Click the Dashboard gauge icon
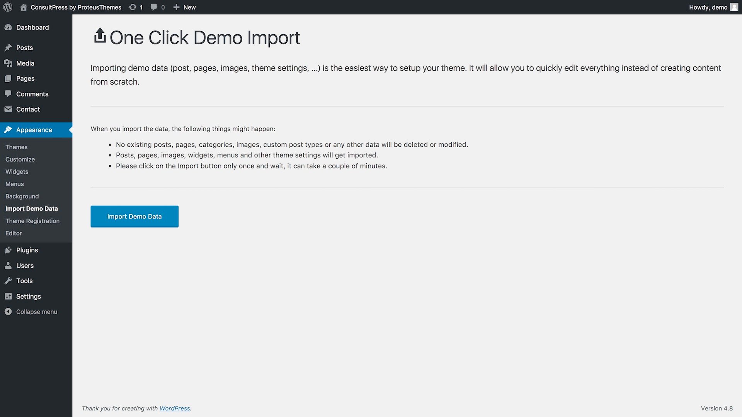 click(8, 27)
